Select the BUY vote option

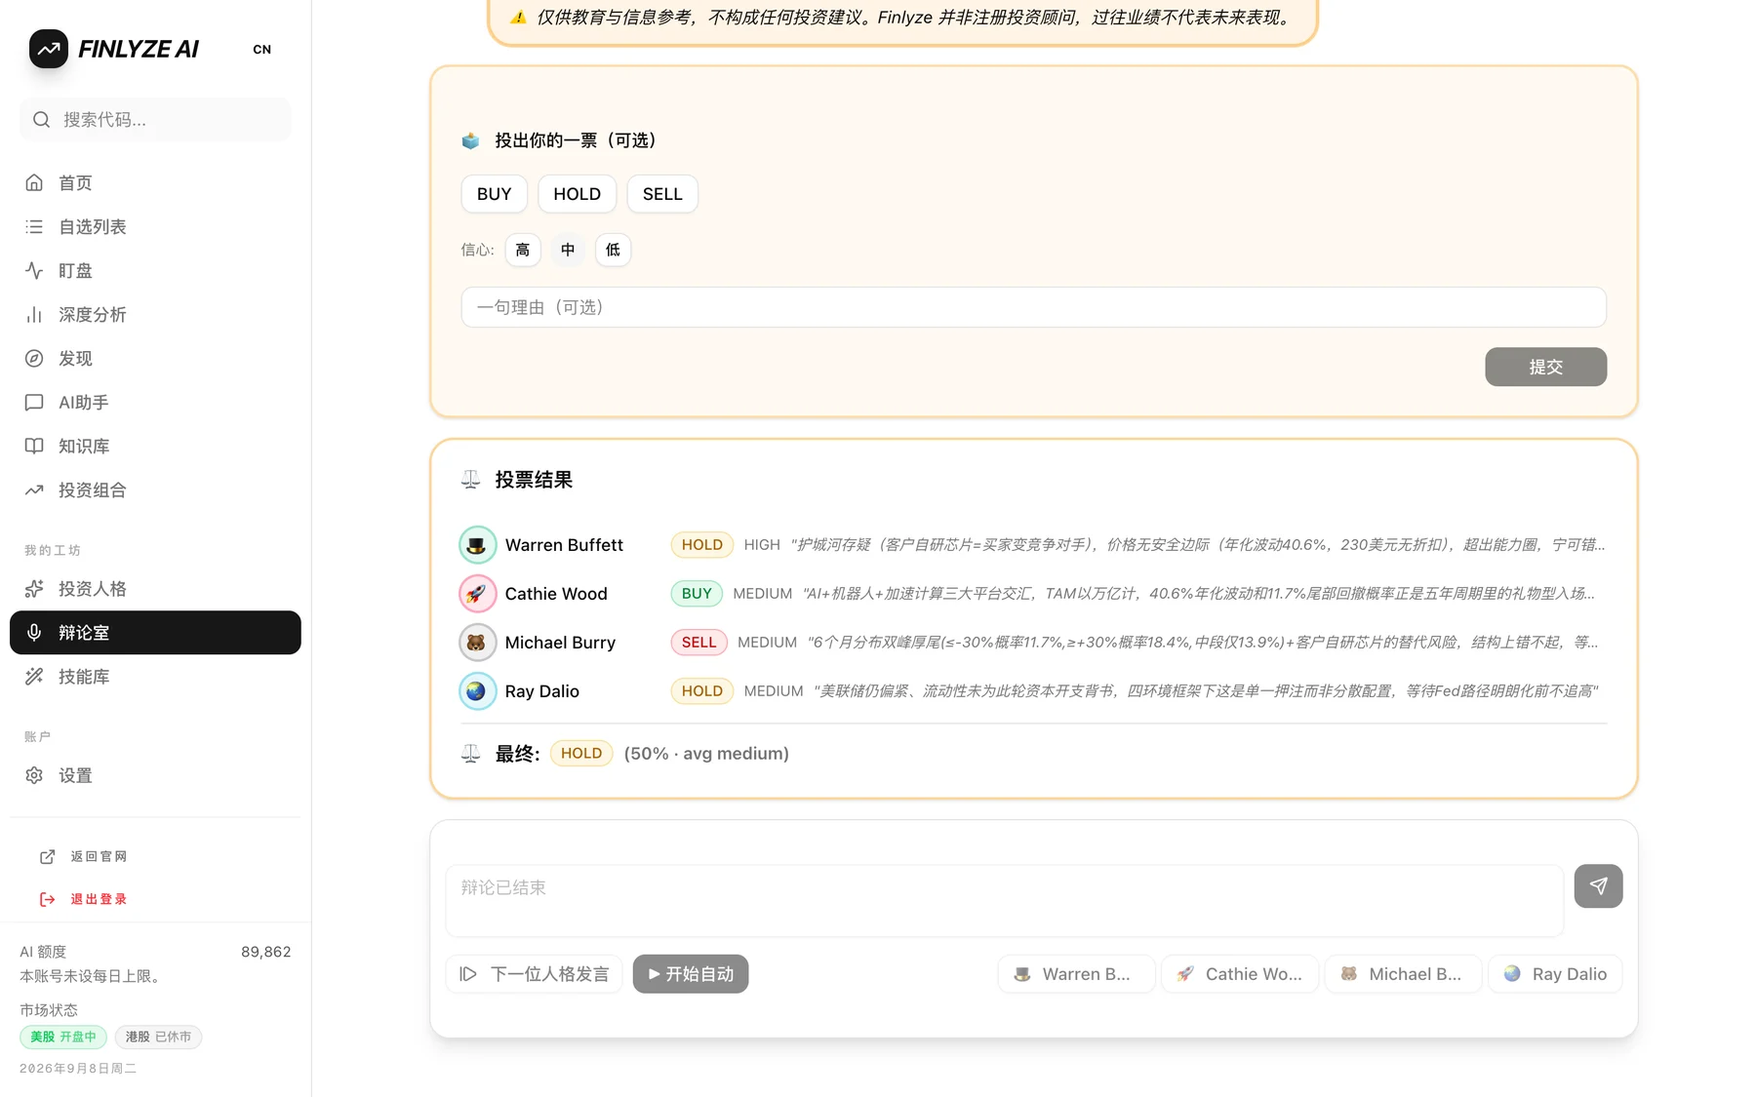494,194
